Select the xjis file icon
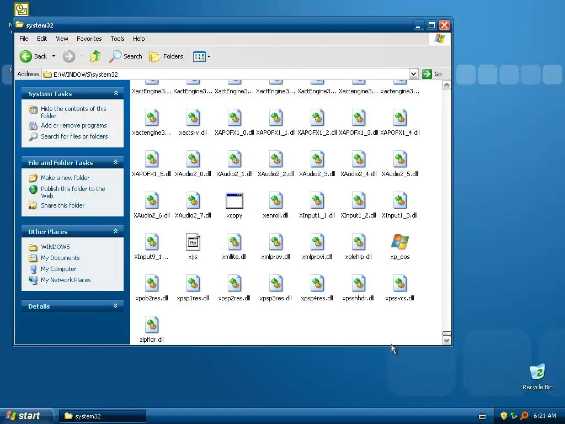Image resolution: width=565 pixels, height=424 pixels. [193, 242]
